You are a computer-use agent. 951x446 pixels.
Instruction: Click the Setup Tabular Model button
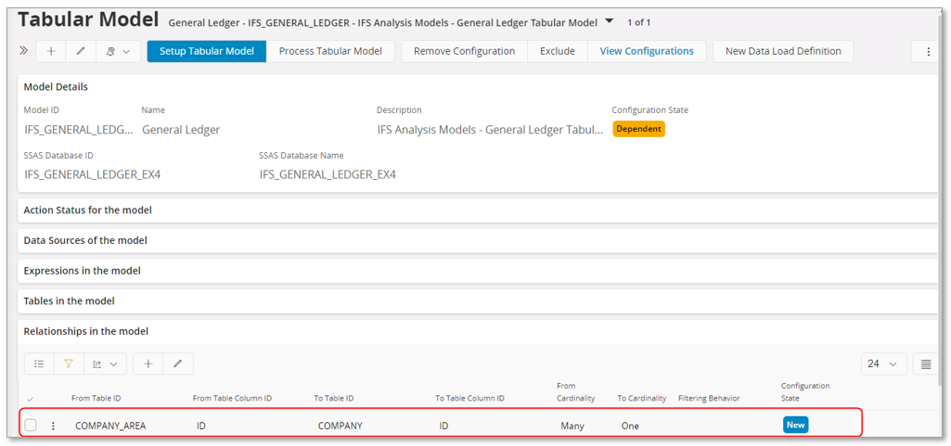point(206,51)
